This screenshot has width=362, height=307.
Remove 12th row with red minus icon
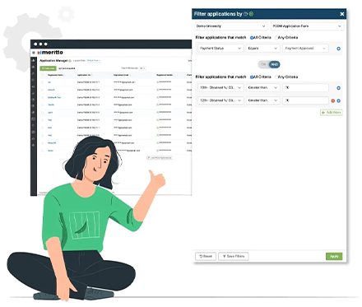pyautogui.click(x=333, y=100)
